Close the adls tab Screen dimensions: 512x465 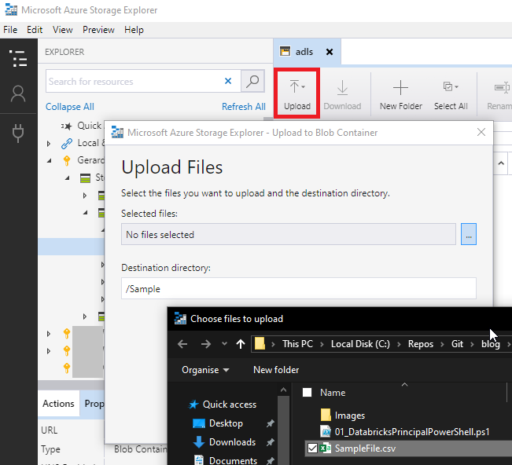pyautogui.click(x=330, y=52)
